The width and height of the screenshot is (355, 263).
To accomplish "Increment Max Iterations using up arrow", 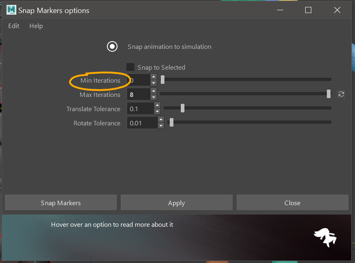I will point(153,91).
